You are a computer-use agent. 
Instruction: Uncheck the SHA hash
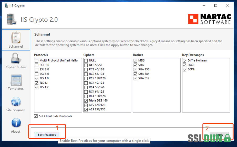pyautogui.click(x=135, y=65)
